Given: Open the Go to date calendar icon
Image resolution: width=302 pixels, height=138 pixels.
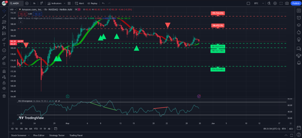Looking at the screenshot, I should [55, 129].
